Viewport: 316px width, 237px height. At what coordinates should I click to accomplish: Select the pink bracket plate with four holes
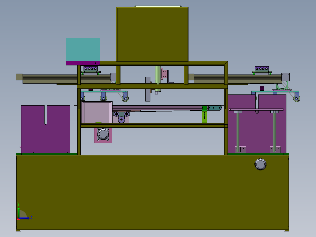pyautogui.click(x=164, y=74)
